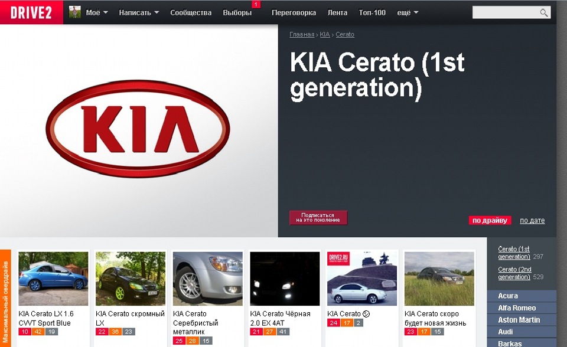Click the KIA Cerato LX 1.6 CVVT Sport Blue title

coord(46,318)
